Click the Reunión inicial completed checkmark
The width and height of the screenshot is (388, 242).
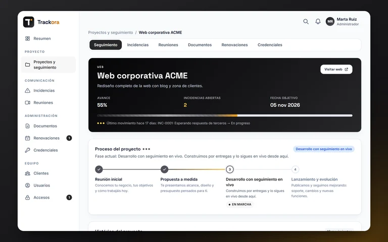tap(99, 169)
